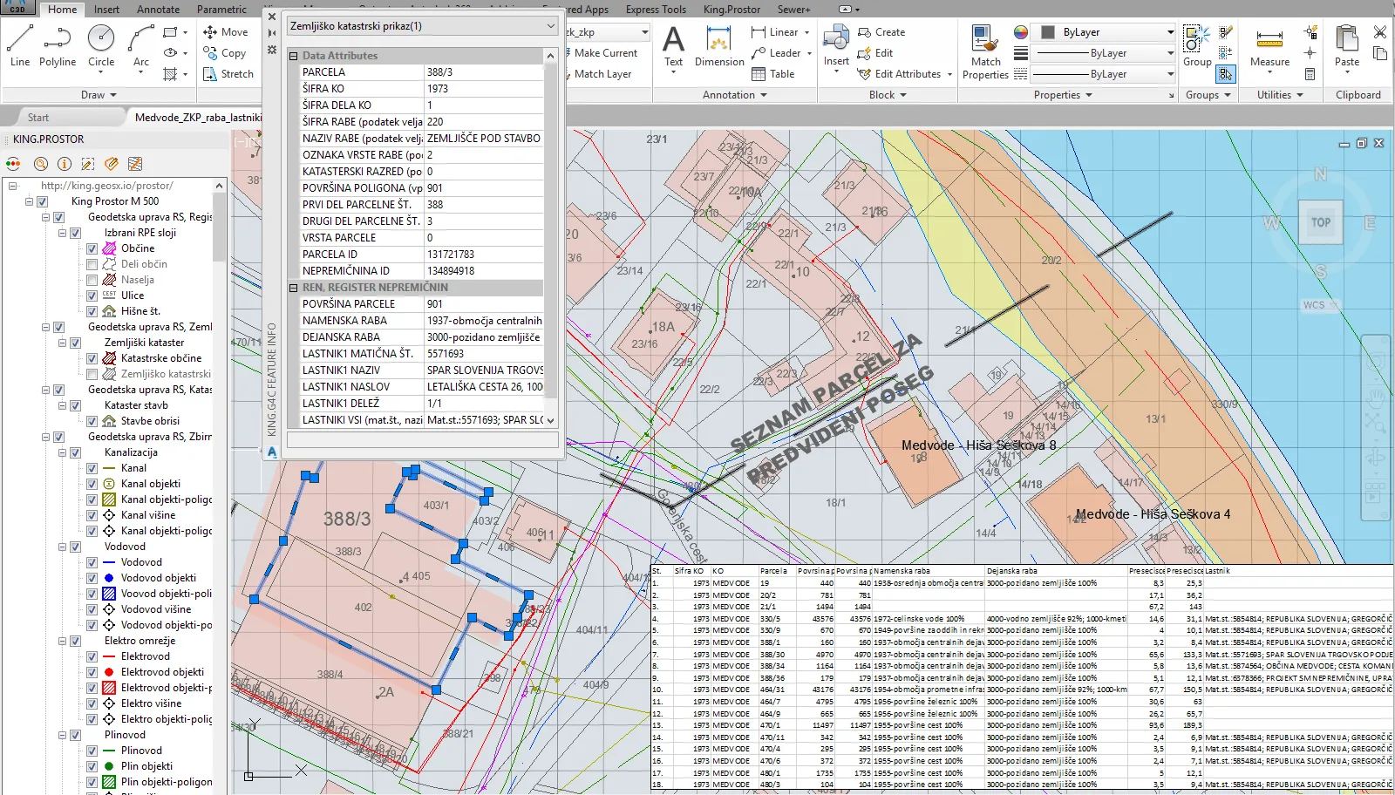Open the Annotate ribbon tab

point(159,10)
